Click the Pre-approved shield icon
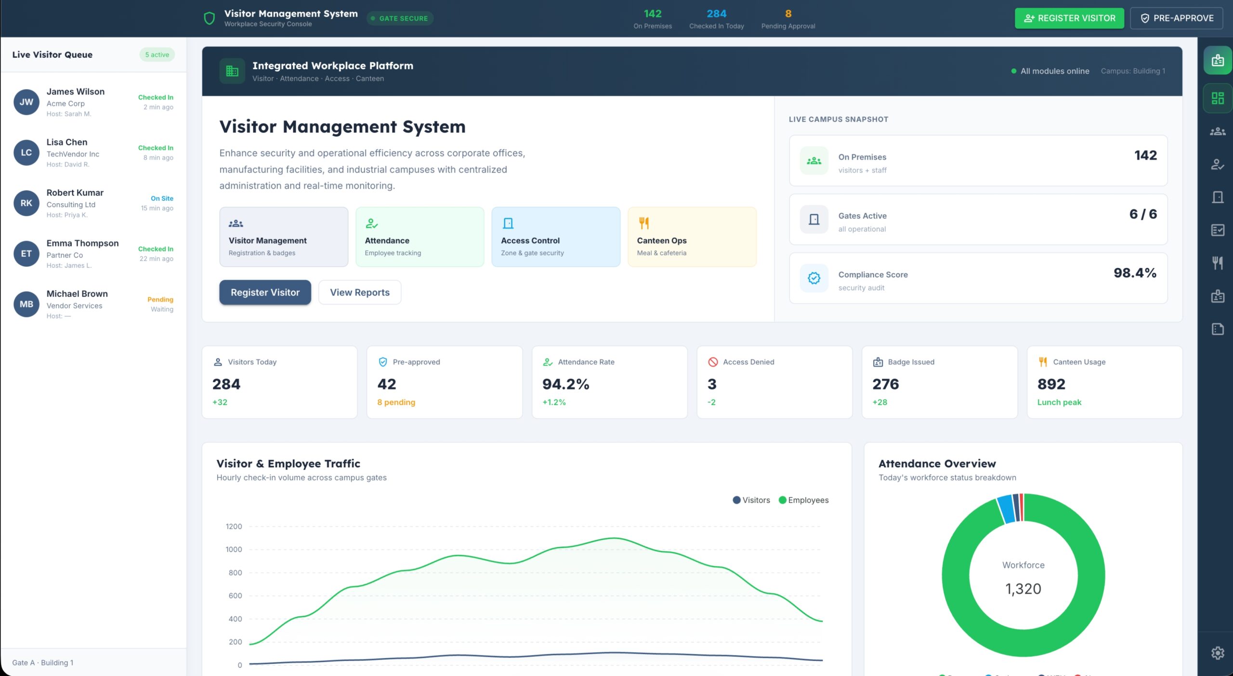 pyautogui.click(x=383, y=362)
